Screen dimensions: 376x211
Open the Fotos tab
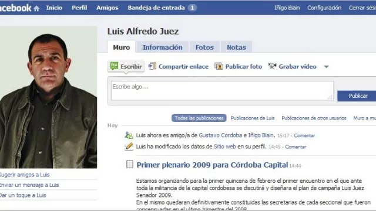coord(204,47)
